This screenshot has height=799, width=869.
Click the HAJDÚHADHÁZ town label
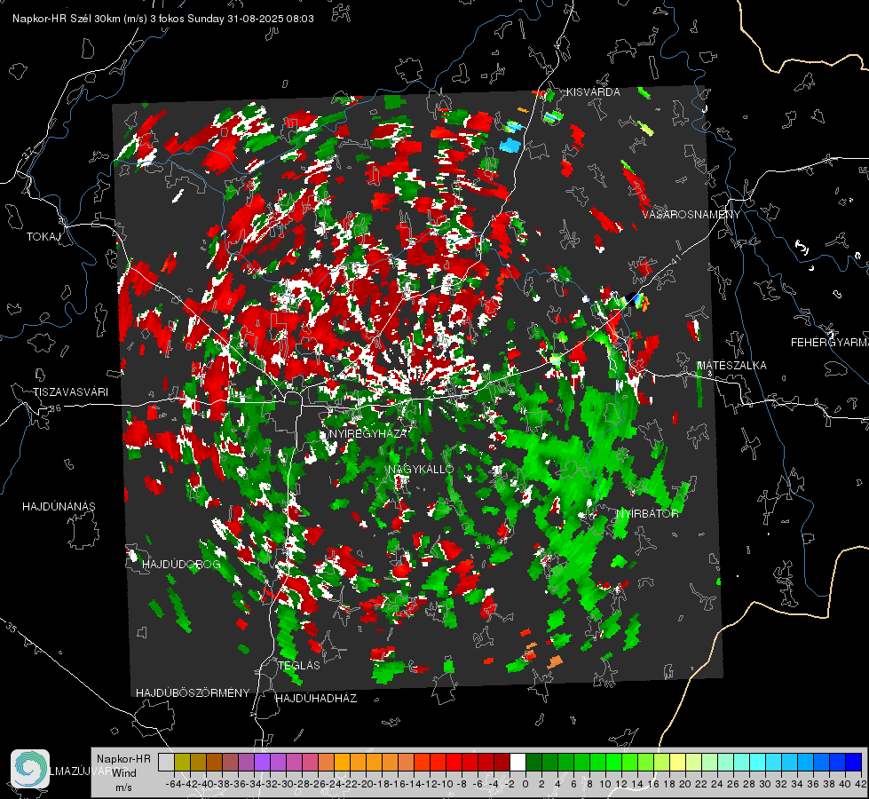coord(316,699)
